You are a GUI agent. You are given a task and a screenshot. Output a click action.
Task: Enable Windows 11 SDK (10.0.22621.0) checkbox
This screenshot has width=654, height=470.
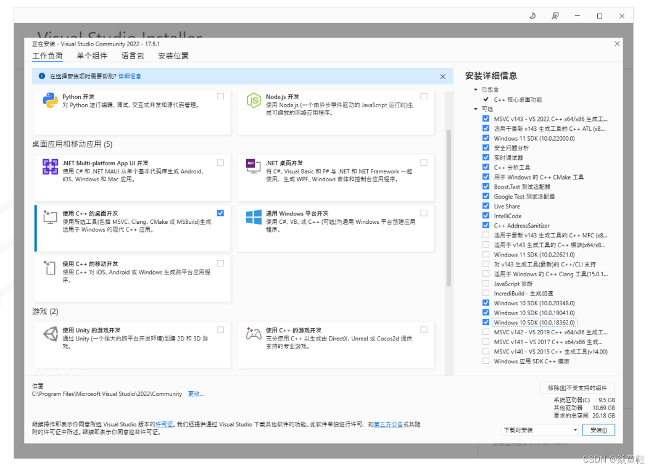tap(486, 254)
